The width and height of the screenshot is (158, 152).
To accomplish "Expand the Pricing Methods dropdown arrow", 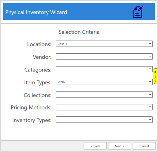I will tap(150, 107).
